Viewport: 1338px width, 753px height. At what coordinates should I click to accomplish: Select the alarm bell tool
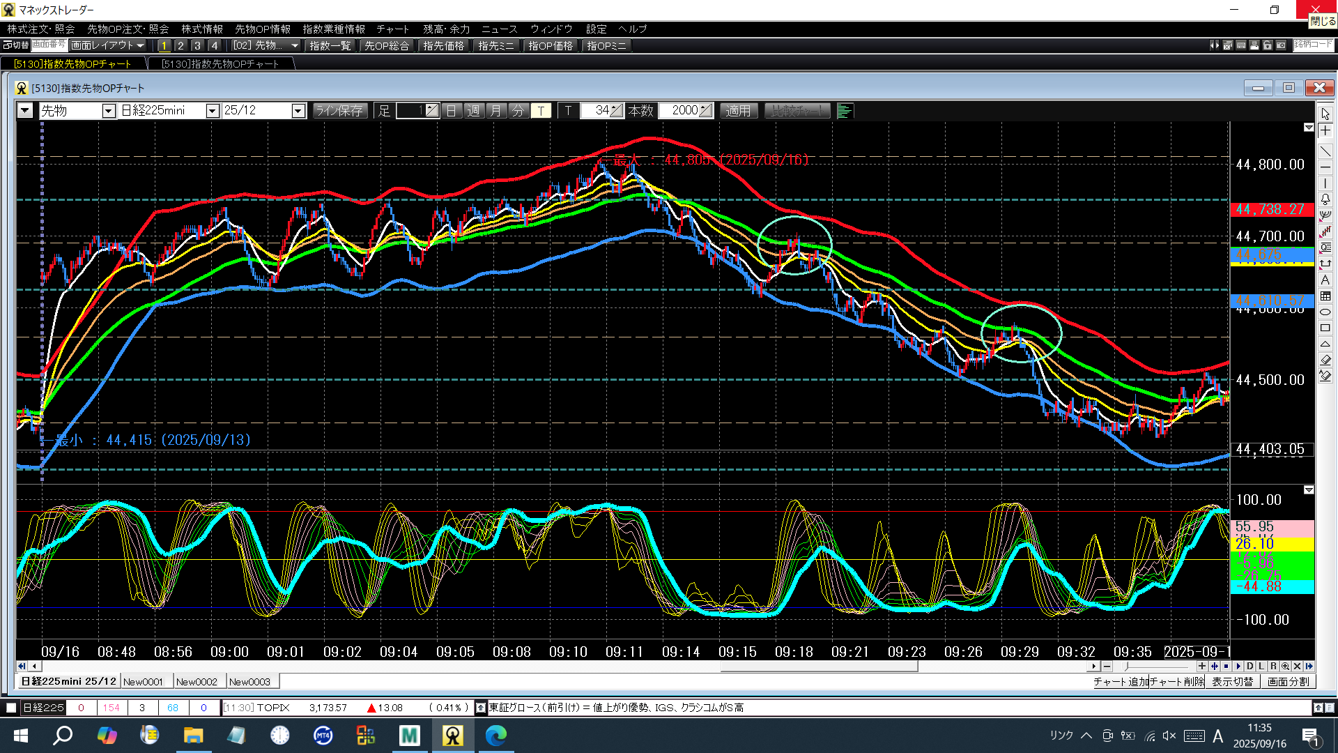(1325, 199)
